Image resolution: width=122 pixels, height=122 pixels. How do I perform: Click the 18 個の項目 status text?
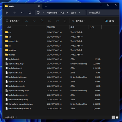[x=10, y=117]
